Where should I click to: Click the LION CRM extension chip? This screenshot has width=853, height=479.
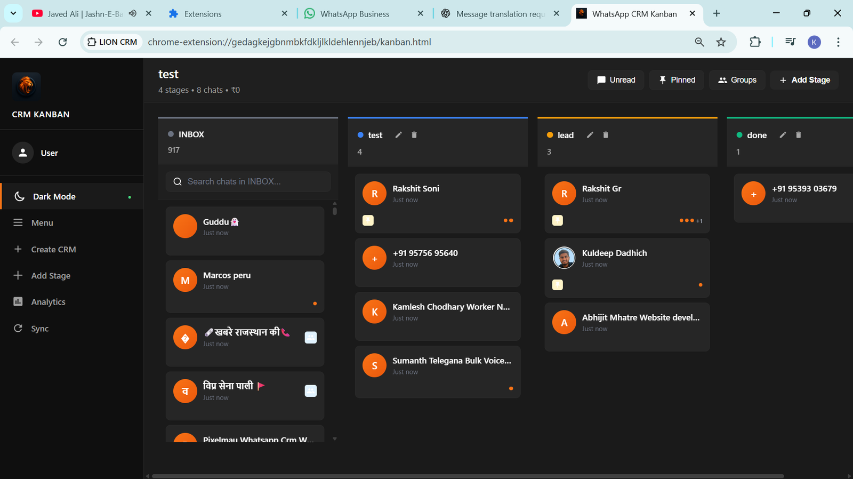click(x=112, y=42)
